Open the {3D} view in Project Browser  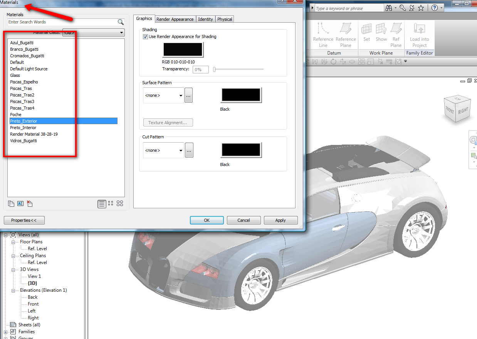pyautogui.click(x=32, y=283)
